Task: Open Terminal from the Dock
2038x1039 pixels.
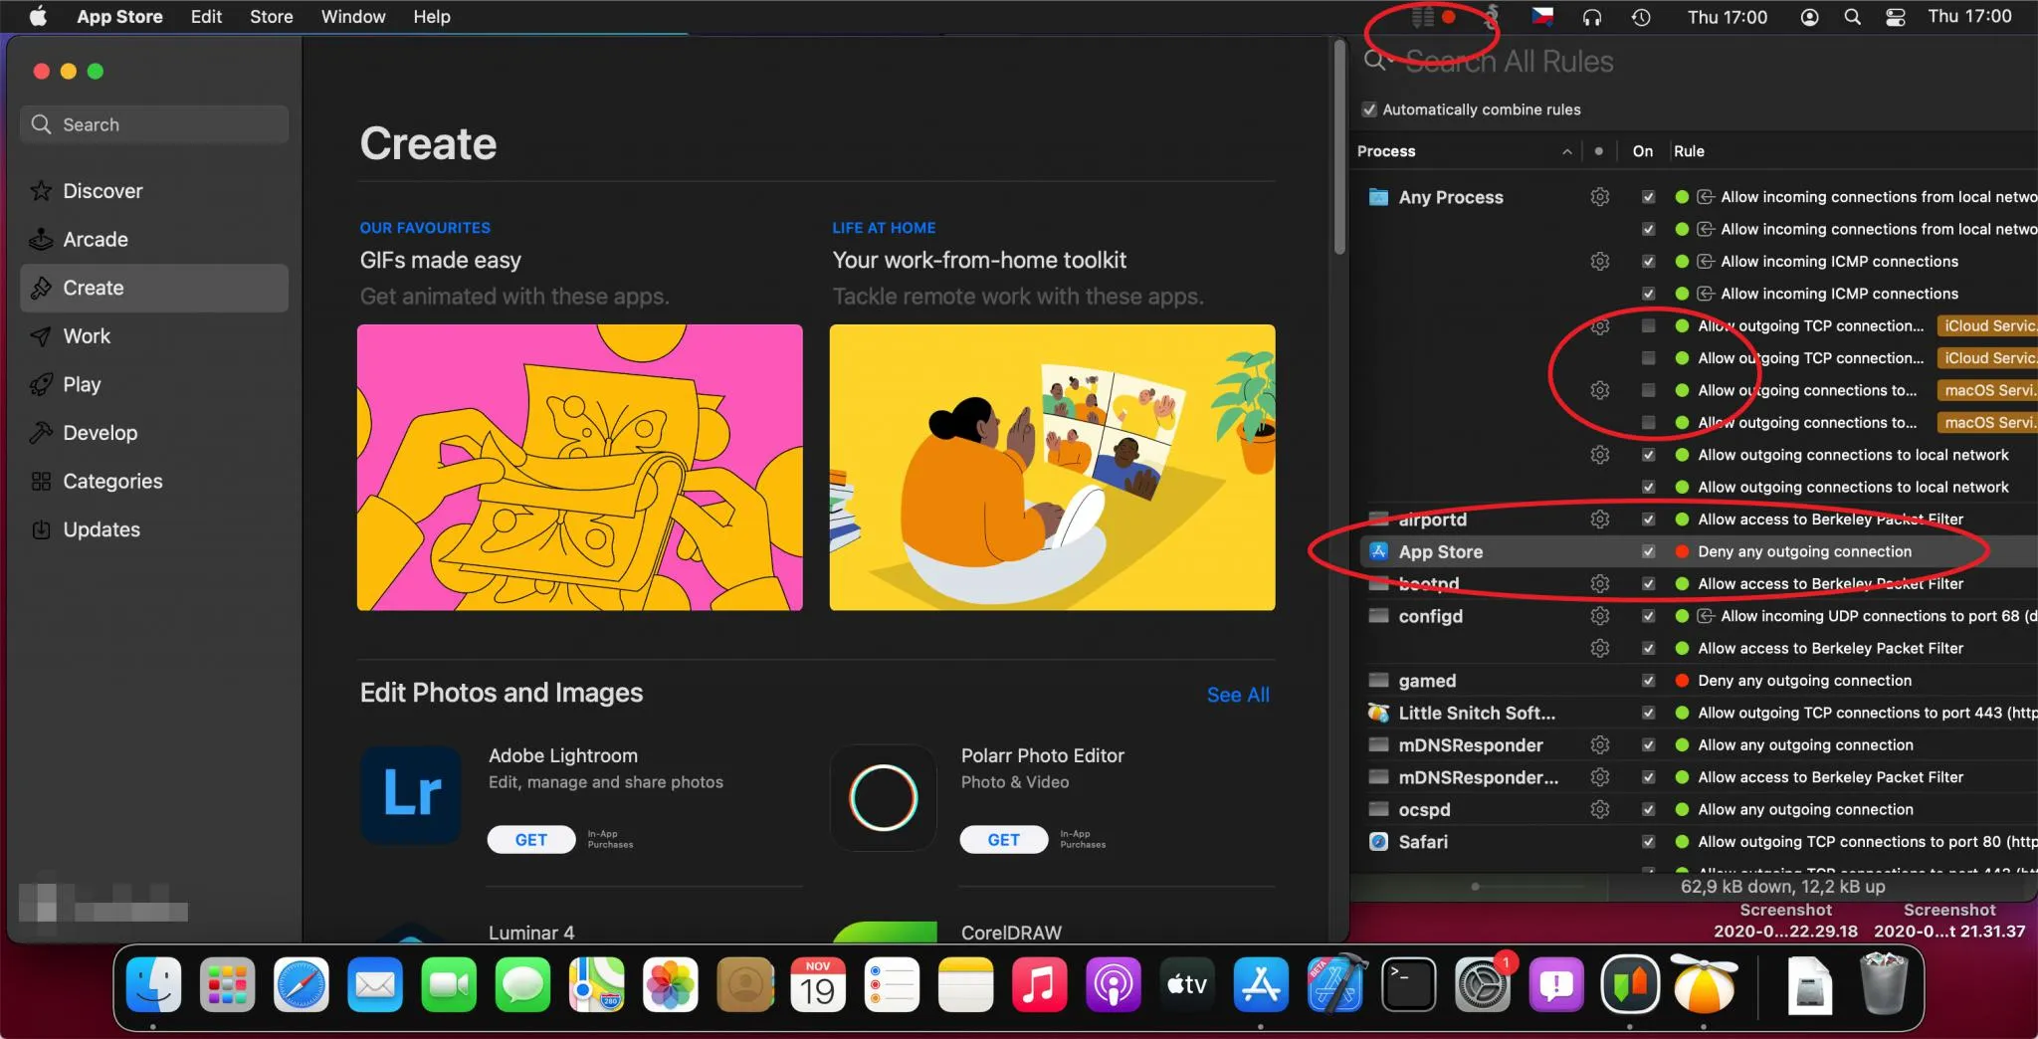Action: pos(1409,985)
